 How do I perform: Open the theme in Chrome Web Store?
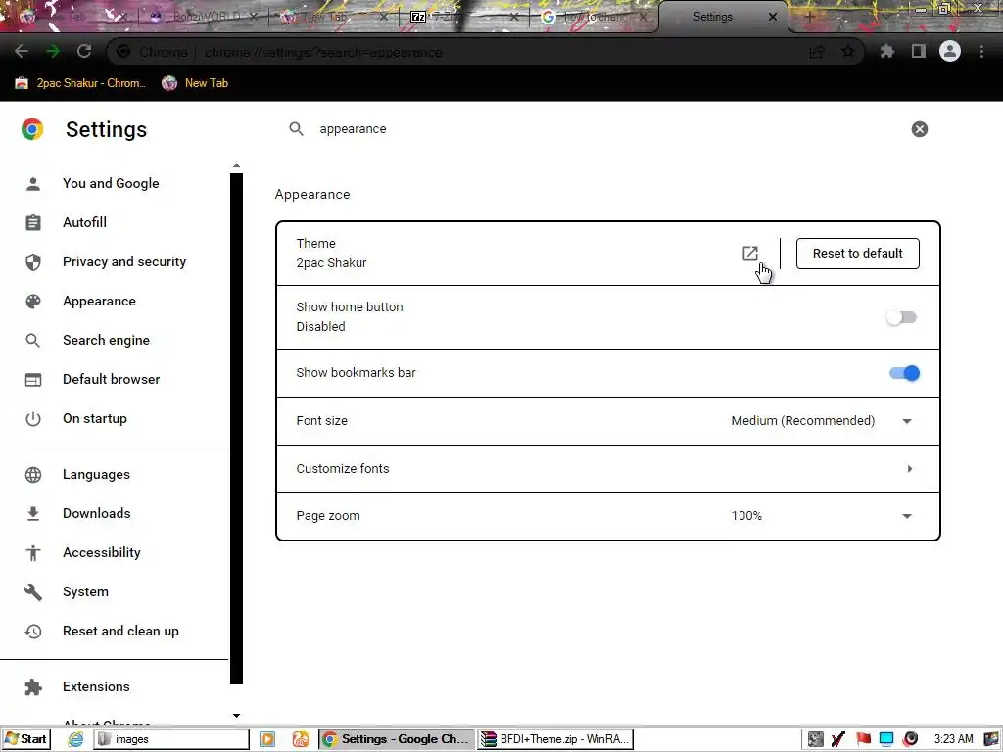[x=750, y=254]
